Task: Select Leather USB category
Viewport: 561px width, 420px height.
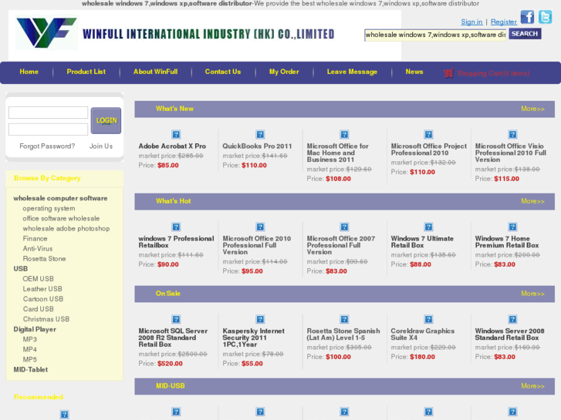Action: click(x=42, y=289)
